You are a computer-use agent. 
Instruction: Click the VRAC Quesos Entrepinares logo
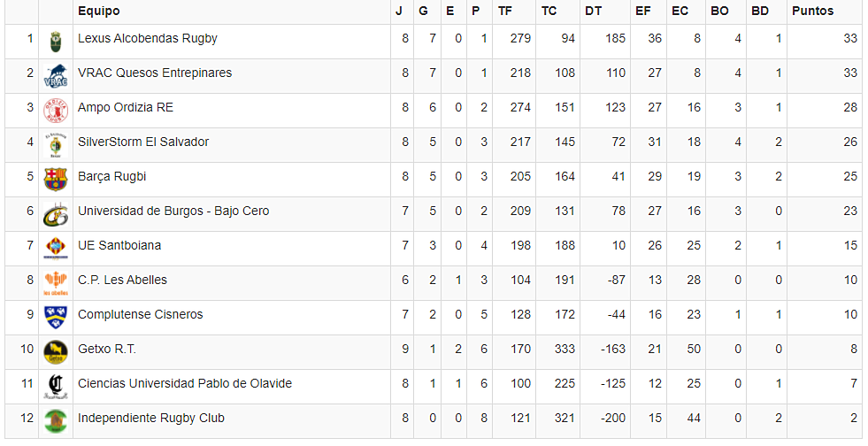55,75
